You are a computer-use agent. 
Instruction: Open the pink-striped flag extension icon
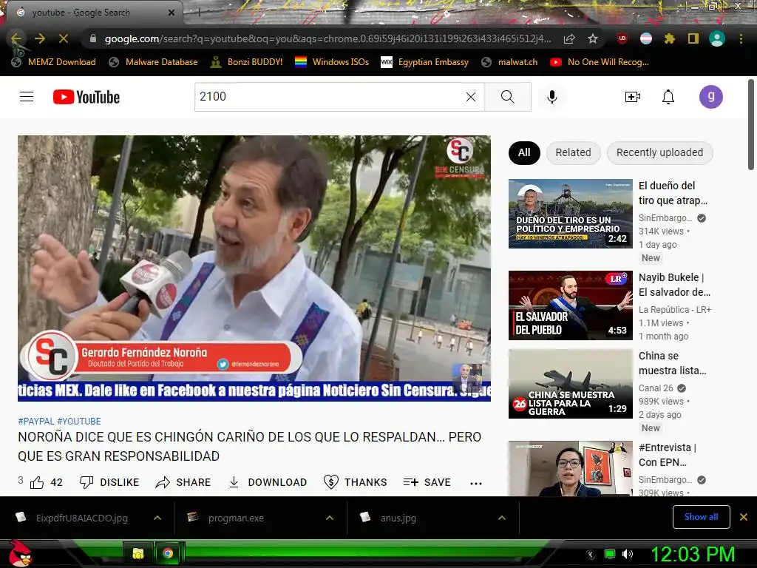tap(646, 38)
